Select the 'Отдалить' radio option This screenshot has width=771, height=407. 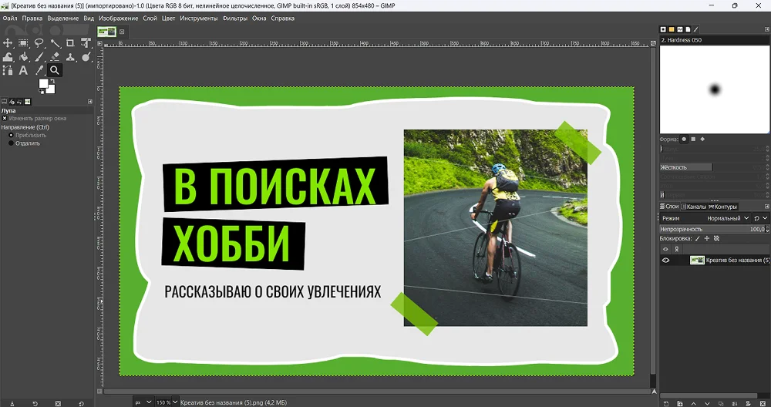click(12, 143)
